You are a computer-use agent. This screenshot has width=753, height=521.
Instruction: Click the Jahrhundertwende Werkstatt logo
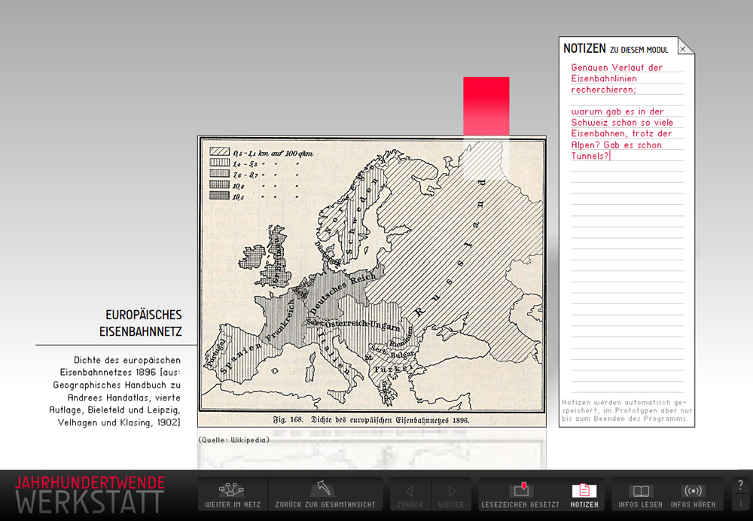(90, 495)
